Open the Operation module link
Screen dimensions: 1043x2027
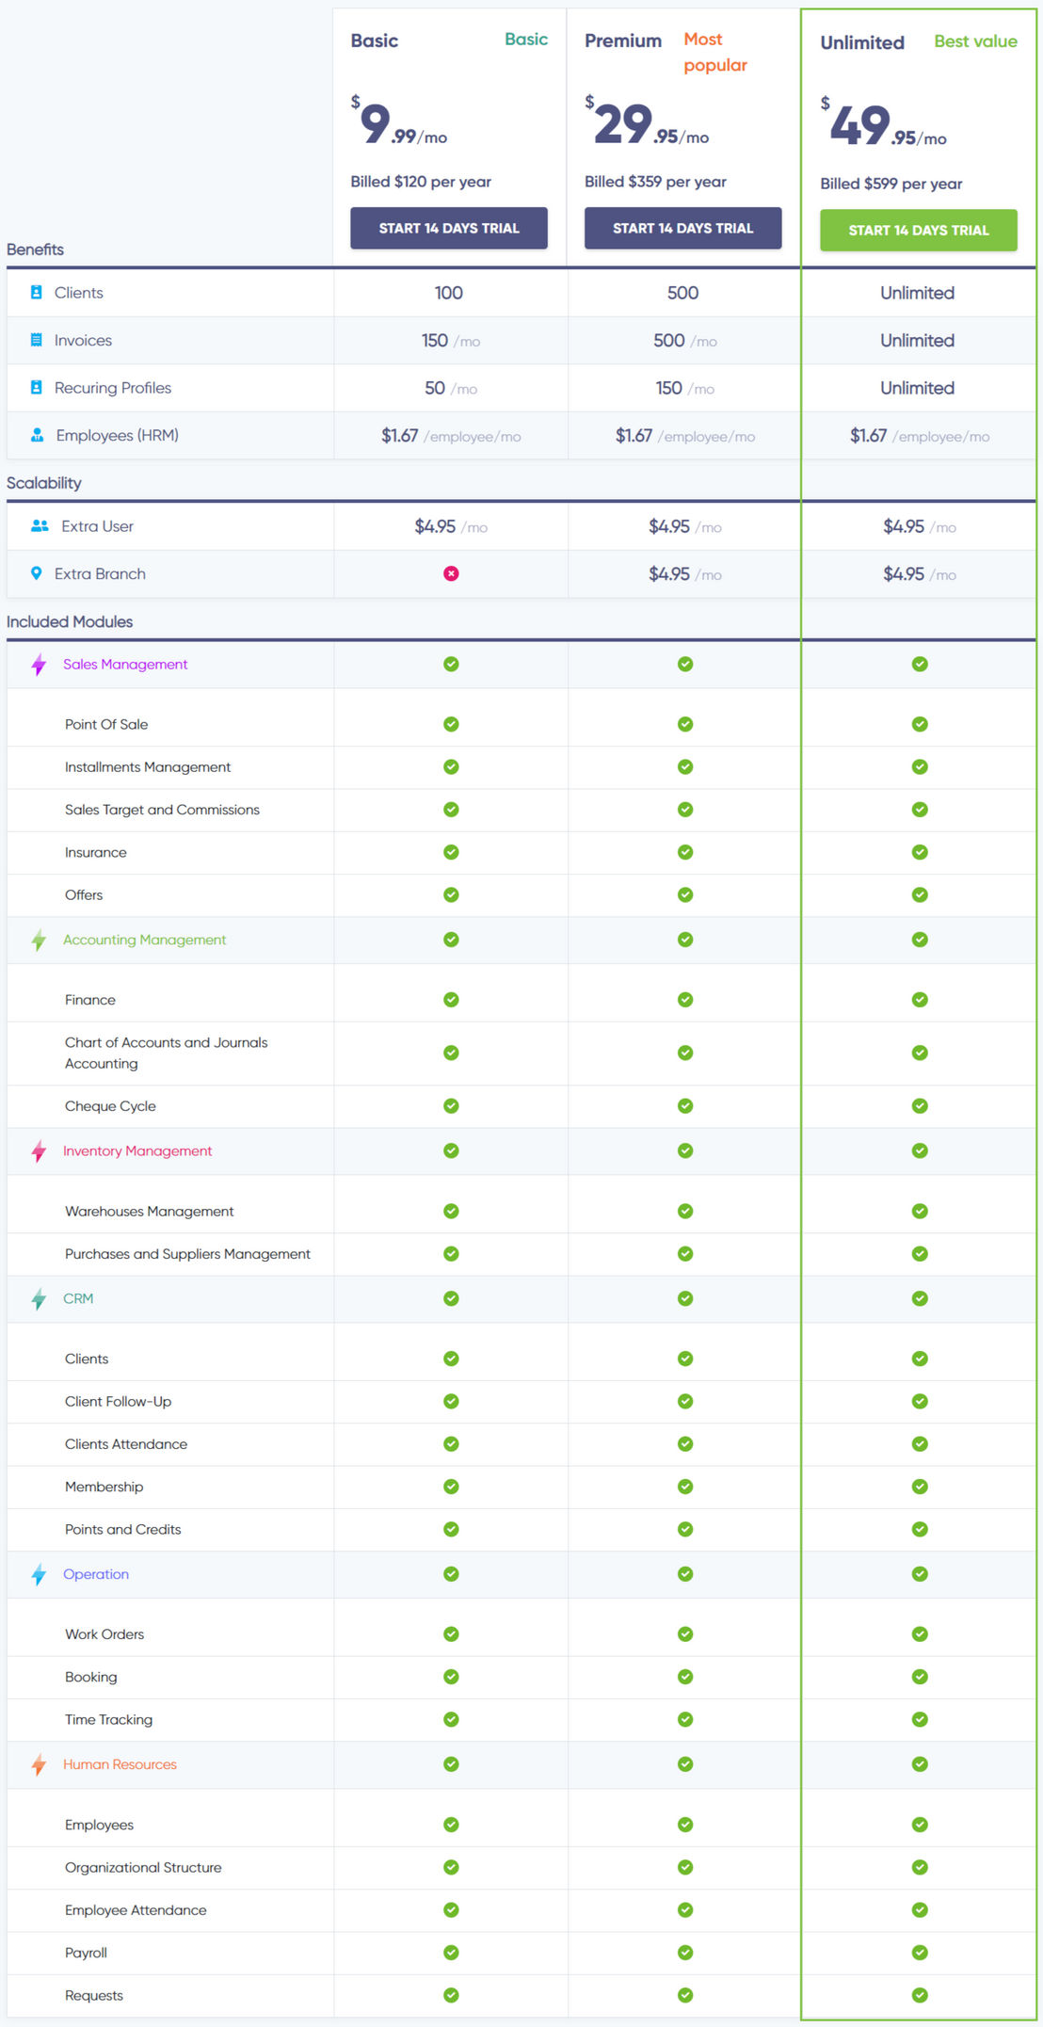(x=96, y=1574)
